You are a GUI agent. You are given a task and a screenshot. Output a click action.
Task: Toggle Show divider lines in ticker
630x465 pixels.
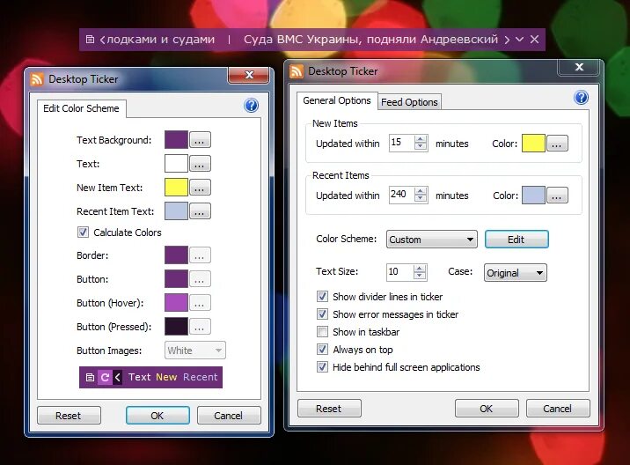[x=322, y=297]
